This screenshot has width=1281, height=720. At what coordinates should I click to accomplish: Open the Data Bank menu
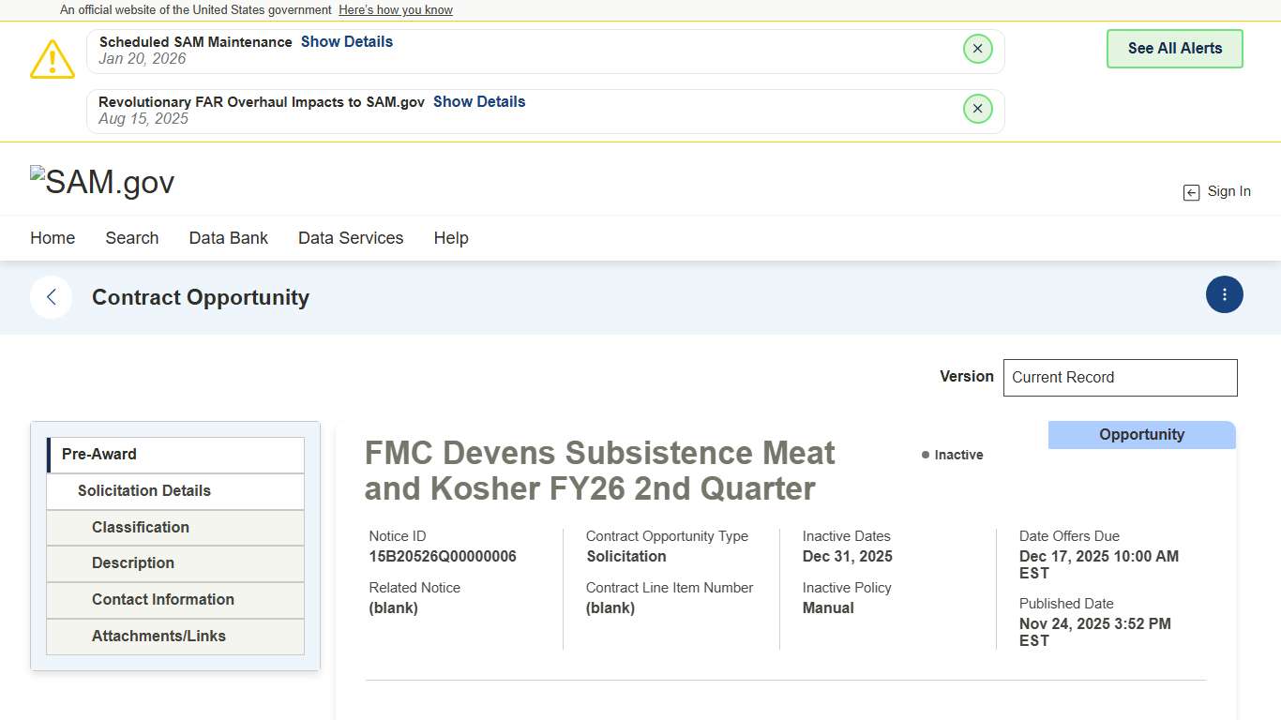(228, 238)
